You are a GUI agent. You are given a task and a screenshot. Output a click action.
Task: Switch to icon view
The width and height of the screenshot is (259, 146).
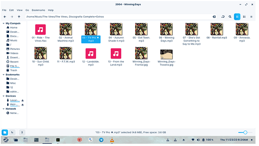coord(237,16)
